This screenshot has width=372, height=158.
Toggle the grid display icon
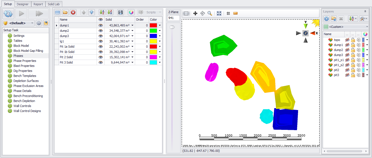click(x=228, y=13)
